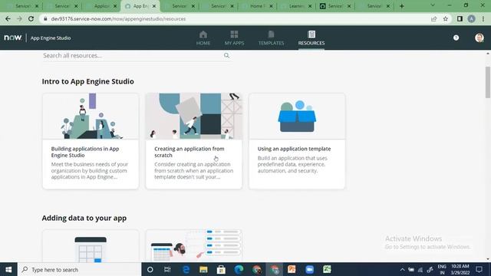Click Type here to search box

coord(80,269)
